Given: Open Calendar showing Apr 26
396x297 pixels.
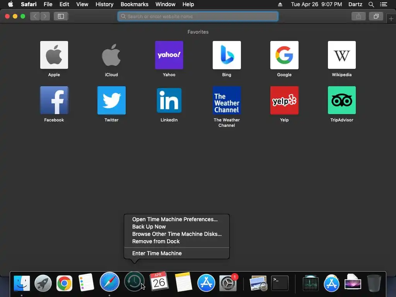Looking at the screenshot, I should pos(159,282).
